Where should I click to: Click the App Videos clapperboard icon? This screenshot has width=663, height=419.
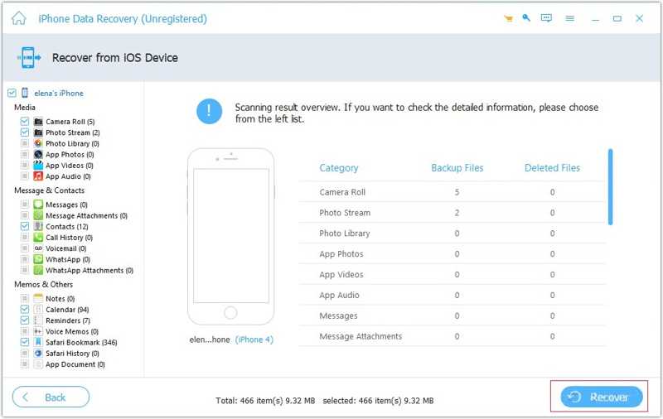click(38, 166)
